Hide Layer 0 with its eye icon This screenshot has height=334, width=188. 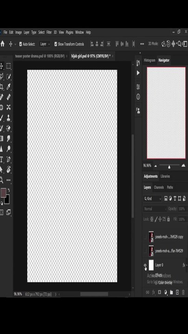[145, 265]
